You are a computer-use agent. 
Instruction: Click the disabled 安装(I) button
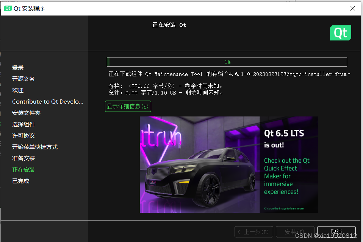(295, 232)
